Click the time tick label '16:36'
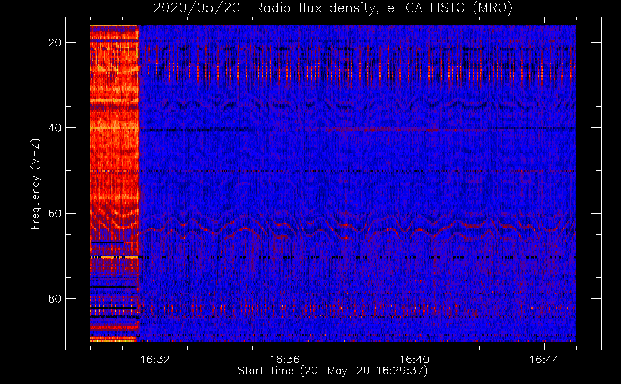This screenshot has width=621, height=384. pyautogui.click(x=285, y=360)
